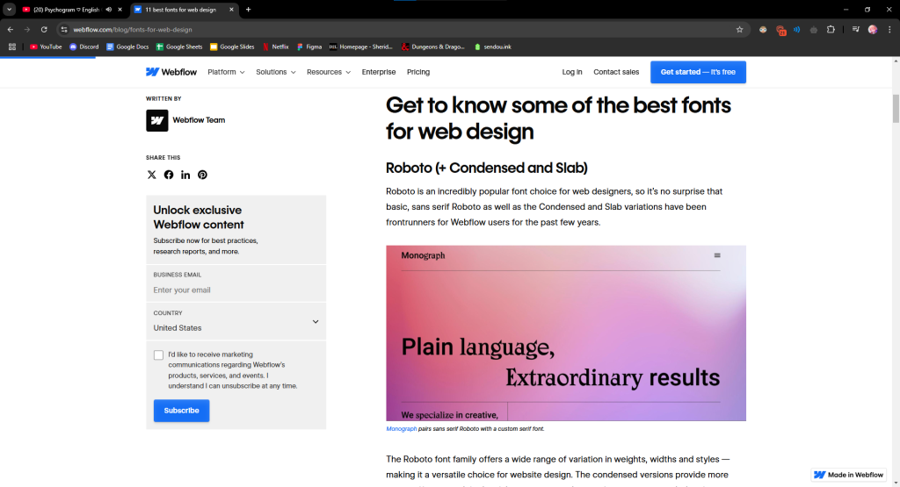Image resolution: width=900 pixels, height=487 pixels.
Task: Click the red extension icon with badge 21
Action: tap(780, 31)
